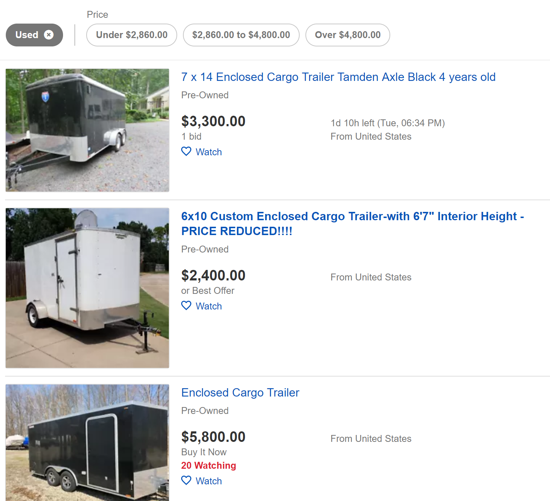Viewport: 550px width, 501px height.
Task: Click the heart next to the first listing
Action: click(186, 151)
